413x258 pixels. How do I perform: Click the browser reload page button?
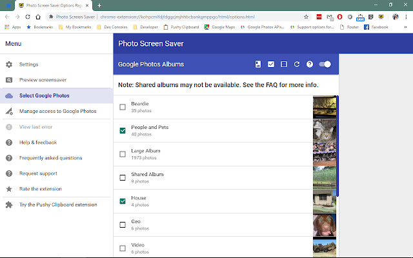(x=28, y=16)
